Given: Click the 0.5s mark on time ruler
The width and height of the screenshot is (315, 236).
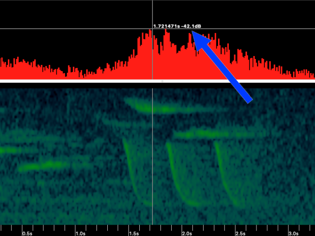Looking at the screenshot, I should click(x=27, y=233).
